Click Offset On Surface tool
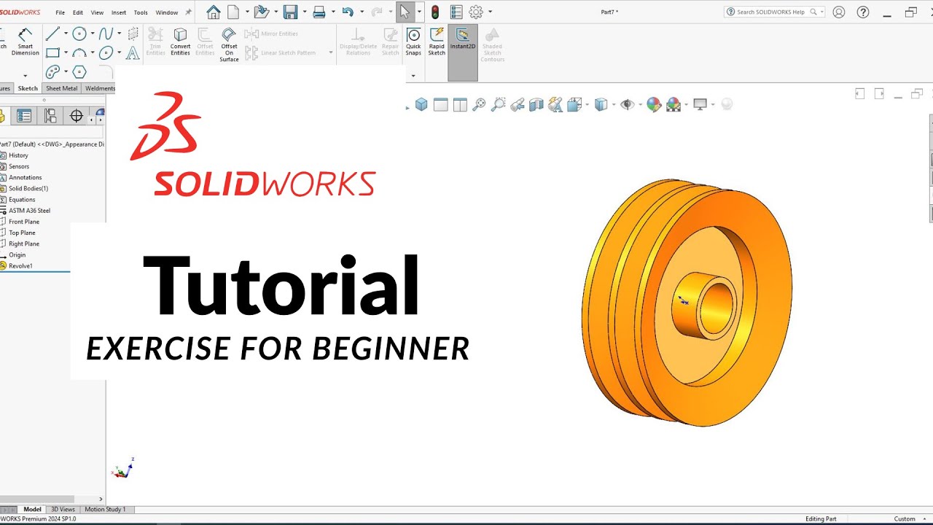The image size is (933, 525). [229, 45]
